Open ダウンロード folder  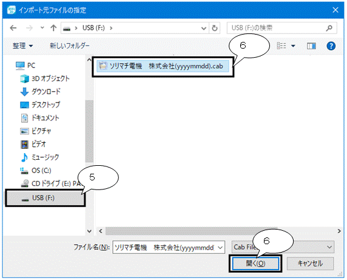tap(46, 92)
